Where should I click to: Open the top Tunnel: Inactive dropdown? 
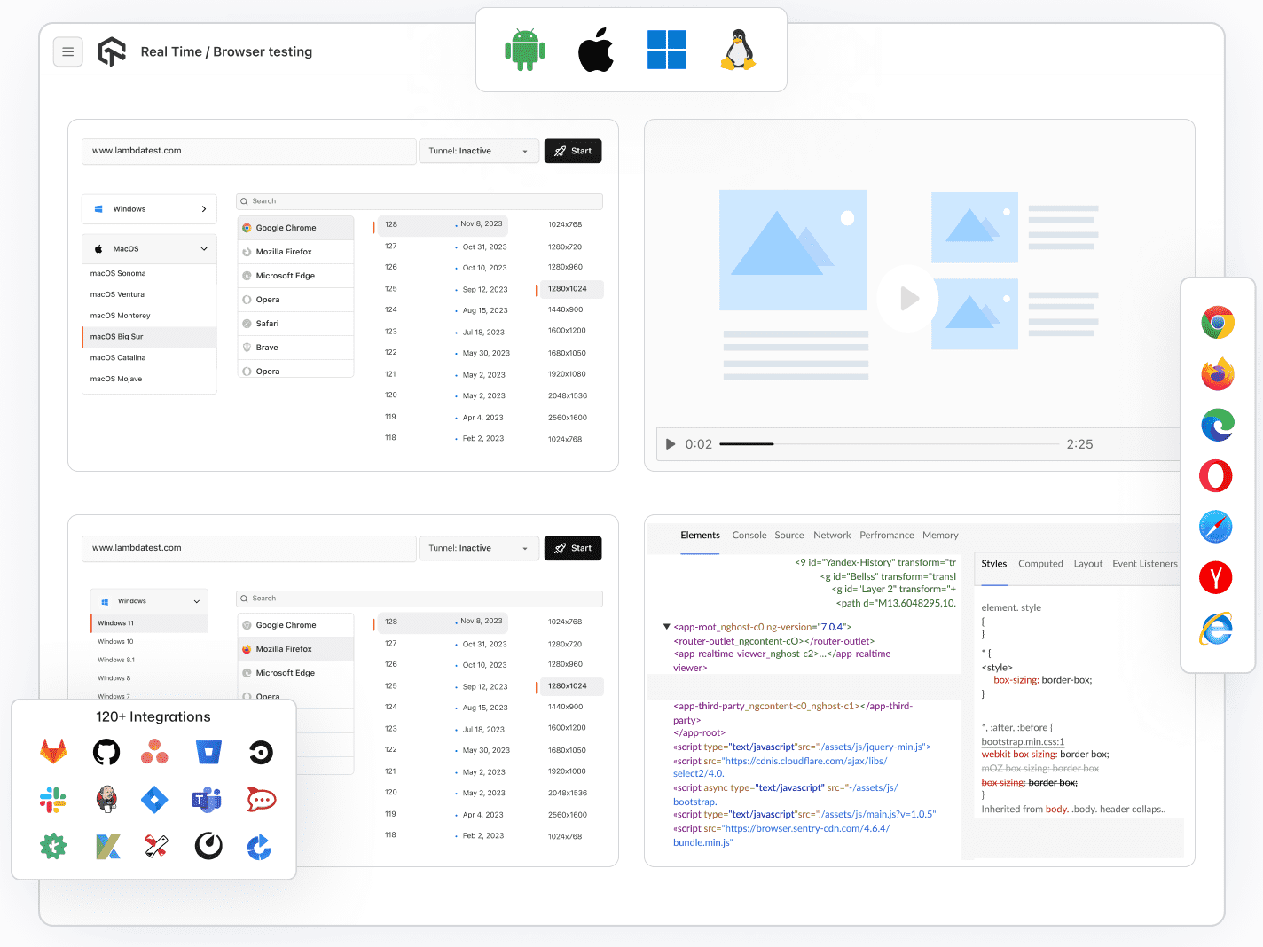478,152
